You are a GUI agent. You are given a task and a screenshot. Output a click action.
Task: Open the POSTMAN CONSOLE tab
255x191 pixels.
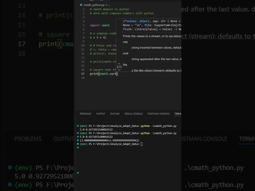coord(159,114)
